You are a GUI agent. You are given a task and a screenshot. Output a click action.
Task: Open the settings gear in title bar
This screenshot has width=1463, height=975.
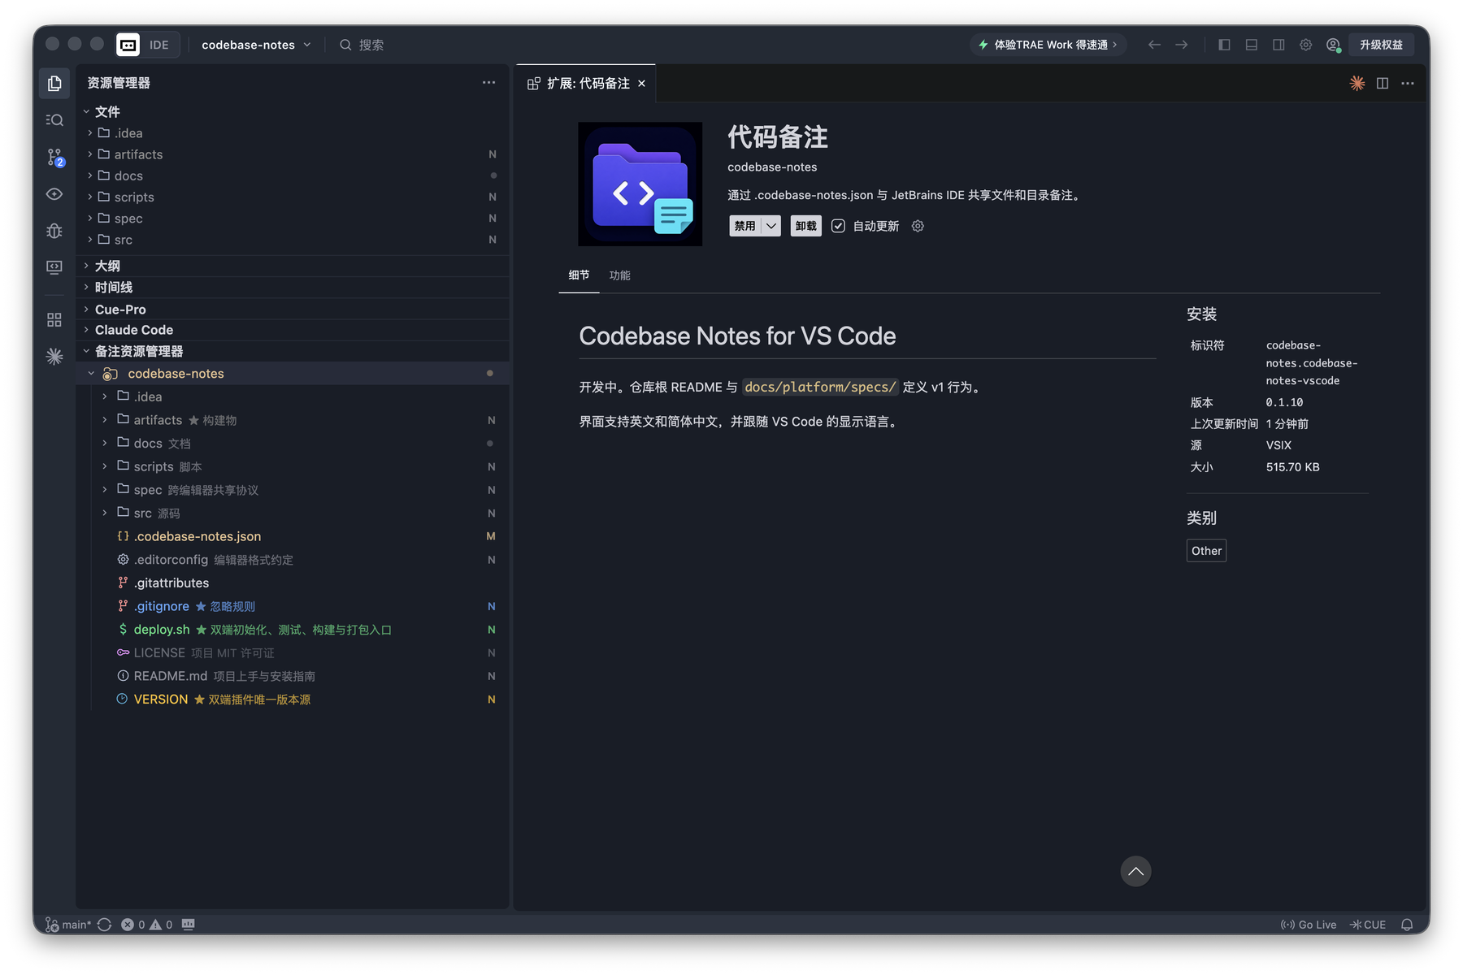[x=1305, y=45]
